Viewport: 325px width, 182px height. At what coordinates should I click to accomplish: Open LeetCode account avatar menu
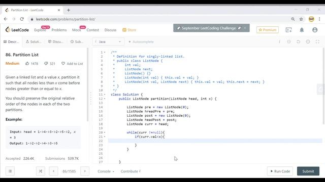[315, 30]
